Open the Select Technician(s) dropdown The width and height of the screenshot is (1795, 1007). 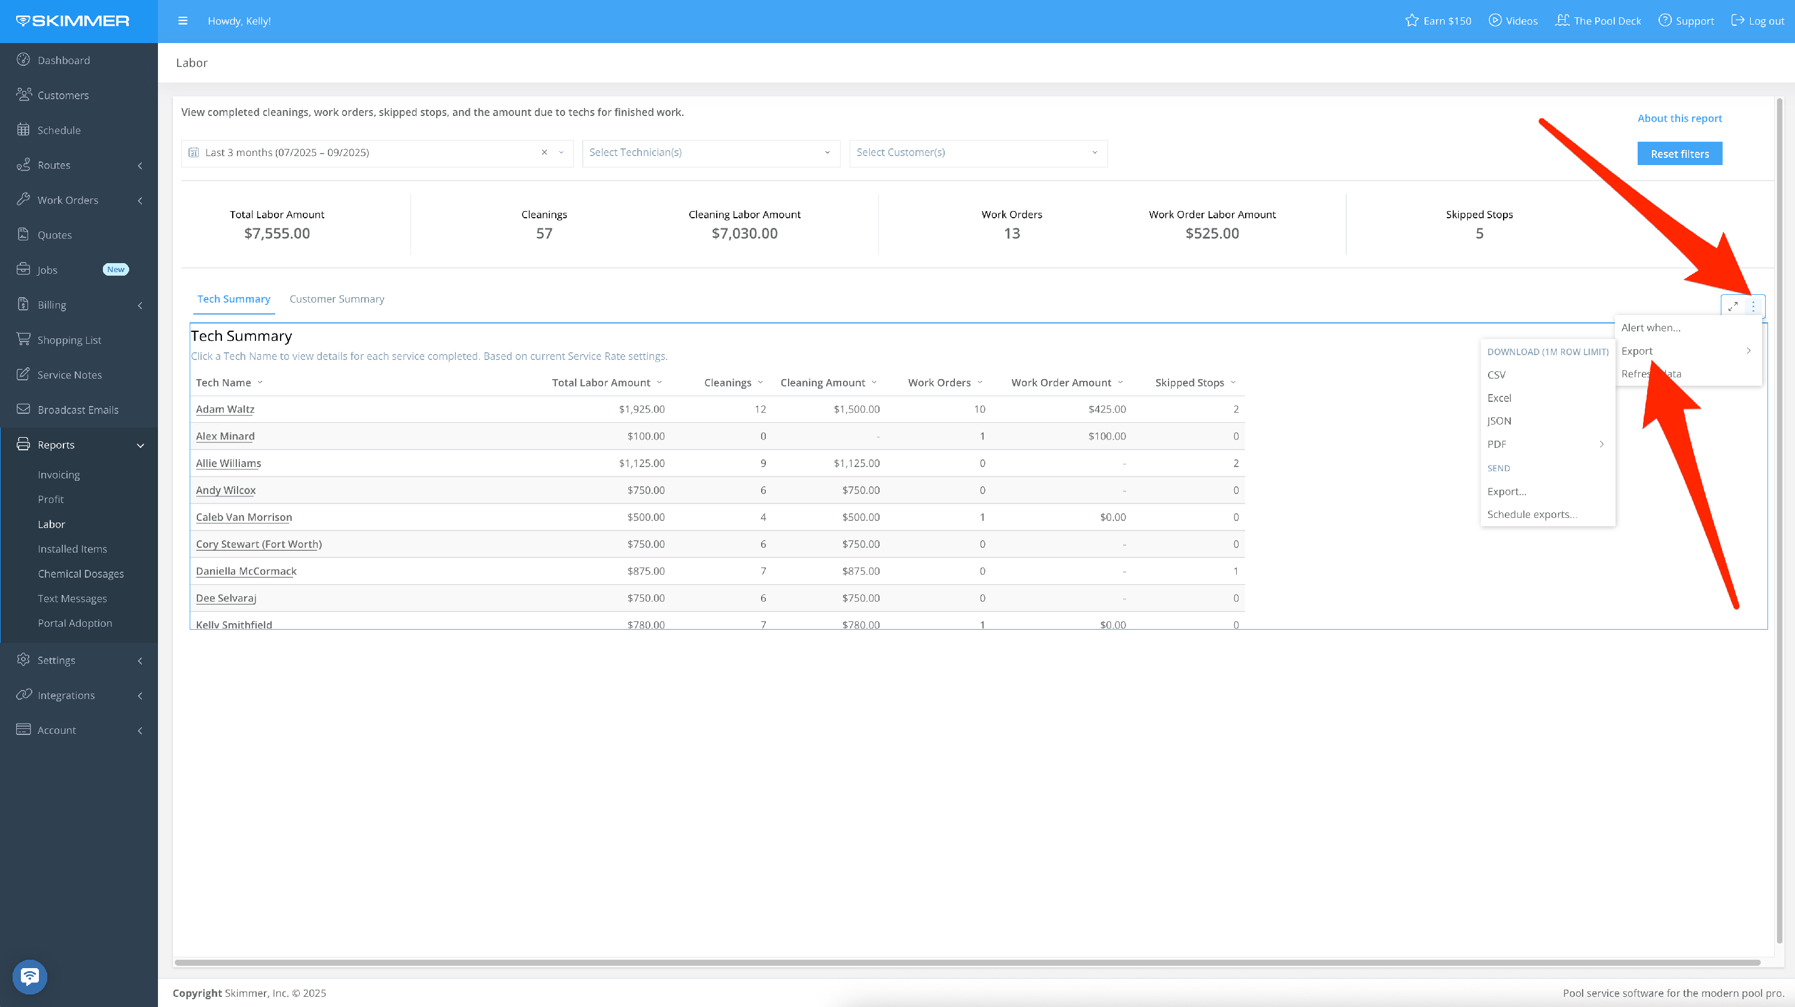[710, 152]
